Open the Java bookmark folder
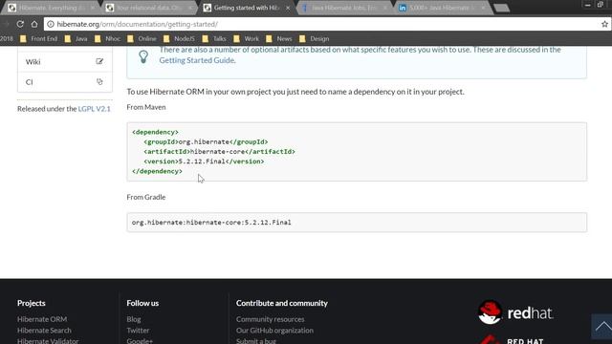The image size is (612, 344). (76, 38)
